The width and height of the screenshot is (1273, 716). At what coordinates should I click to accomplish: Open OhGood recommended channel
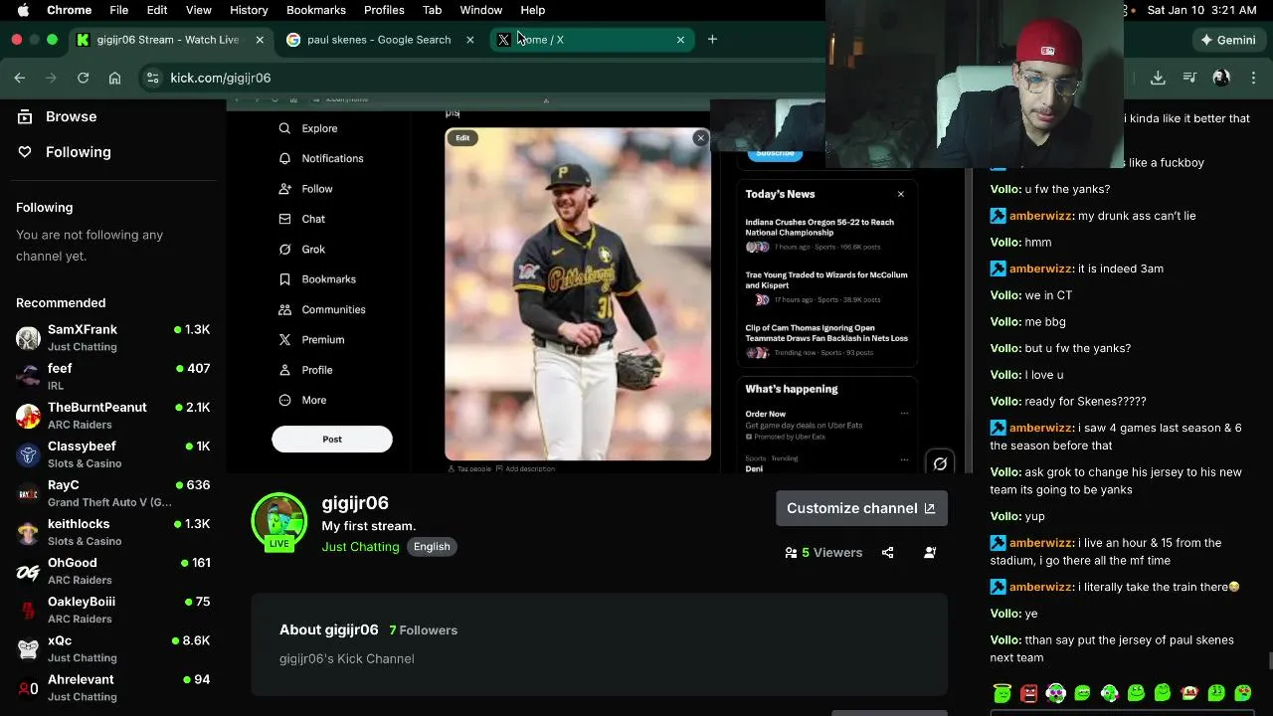click(113, 571)
